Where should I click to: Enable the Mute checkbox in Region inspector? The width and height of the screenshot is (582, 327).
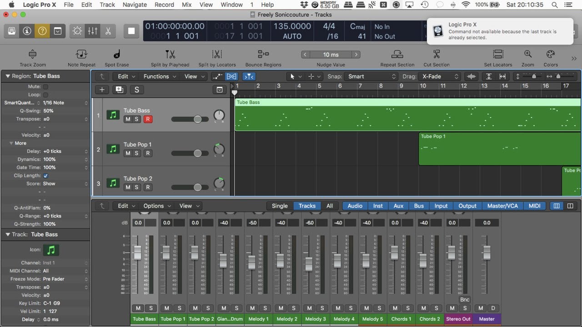(x=45, y=87)
